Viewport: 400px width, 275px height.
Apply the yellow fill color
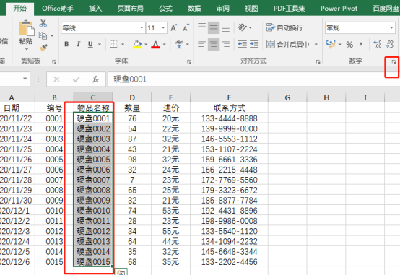click(137, 44)
